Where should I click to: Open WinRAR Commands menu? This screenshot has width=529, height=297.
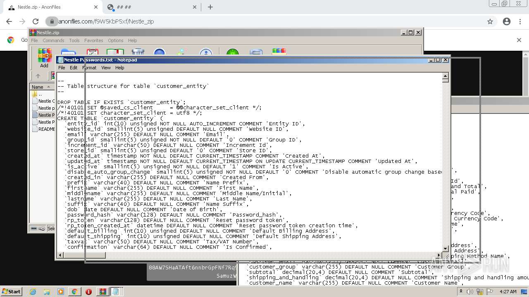(x=53, y=40)
